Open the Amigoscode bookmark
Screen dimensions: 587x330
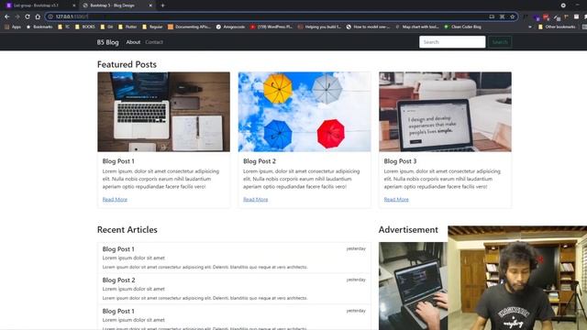[230, 27]
